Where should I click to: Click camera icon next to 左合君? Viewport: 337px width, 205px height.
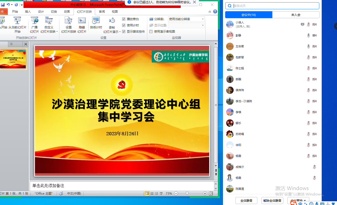tap(315, 46)
